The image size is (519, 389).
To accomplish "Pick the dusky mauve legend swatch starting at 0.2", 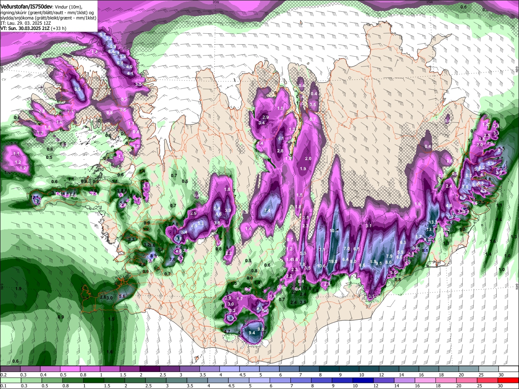I will (x=10, y=369).
